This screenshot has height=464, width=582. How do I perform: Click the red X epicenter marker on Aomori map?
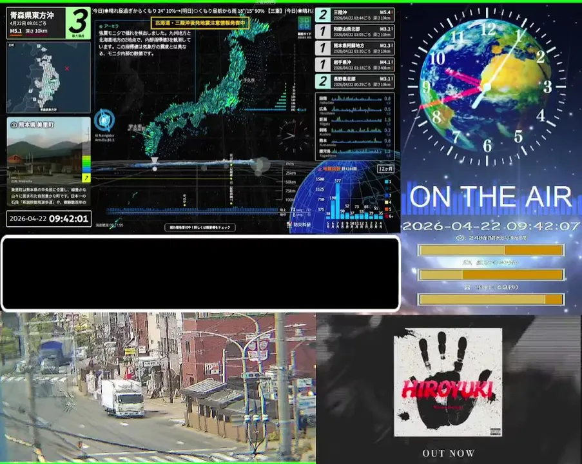[x=67, y=68]
